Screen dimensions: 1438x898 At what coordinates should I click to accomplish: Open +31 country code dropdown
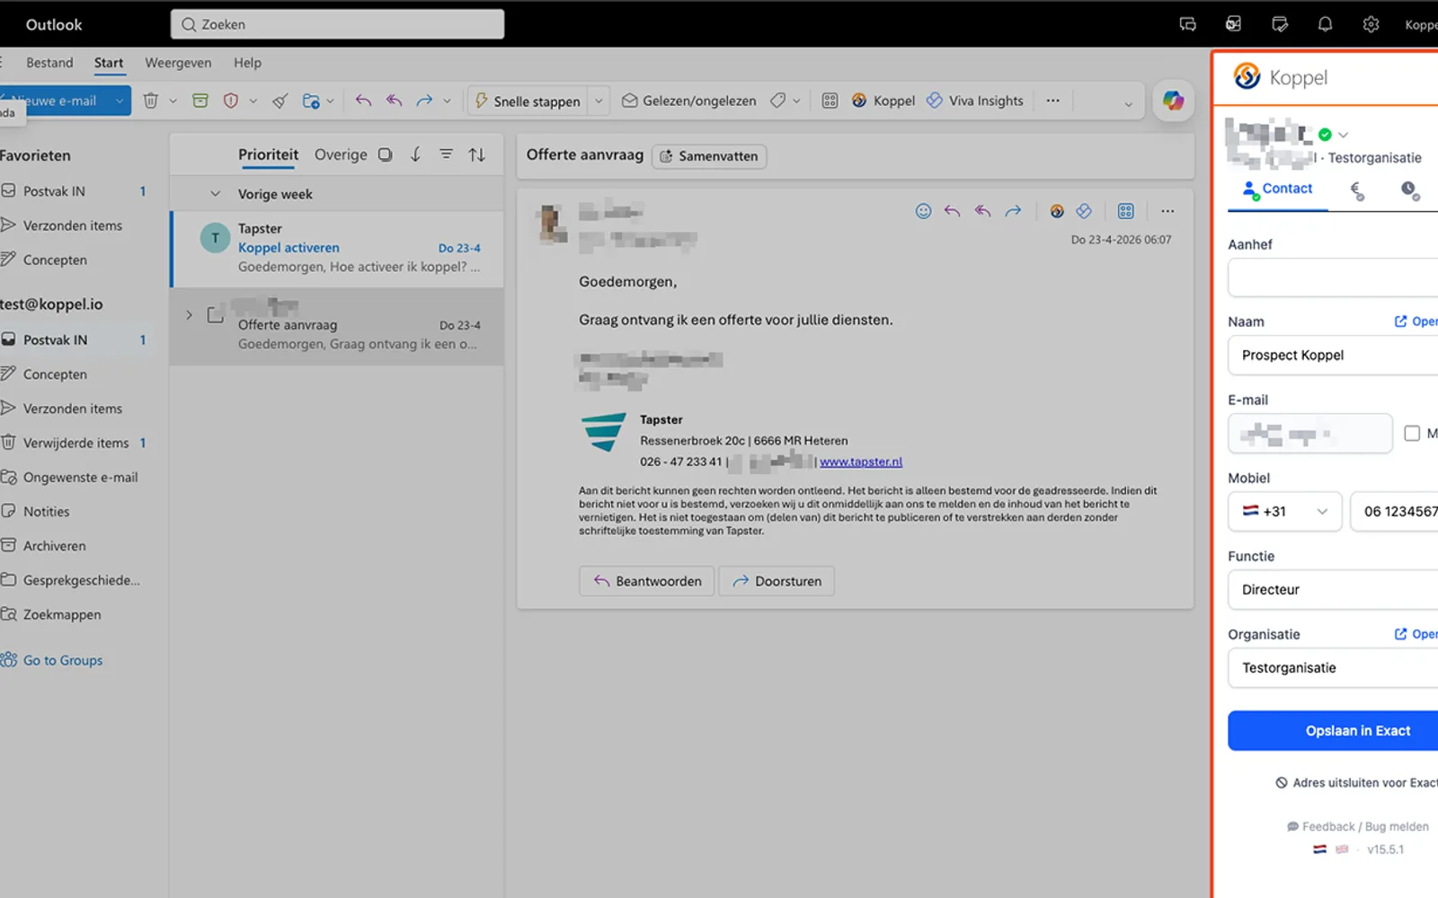[1284, 511]
